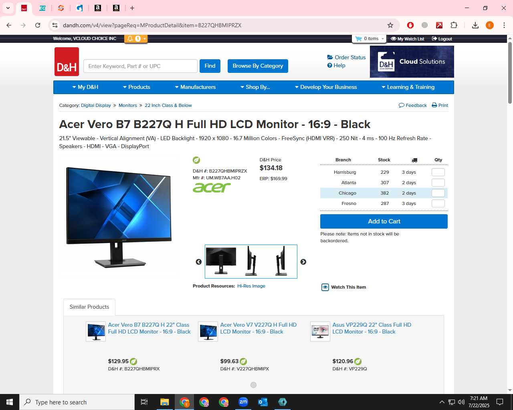Image resolution: width=513 pixels, height=410 pixels.
Task: Open Acer Vero B7 B227Q H 22" Class similar product
Action: tap(149, 328)
